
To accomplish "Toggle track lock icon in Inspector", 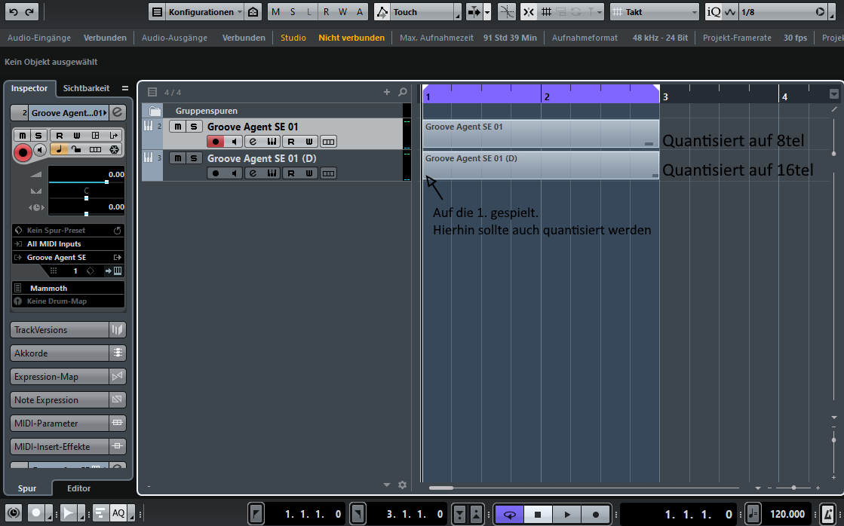I will pyautogui.click(x=76, y=149).
